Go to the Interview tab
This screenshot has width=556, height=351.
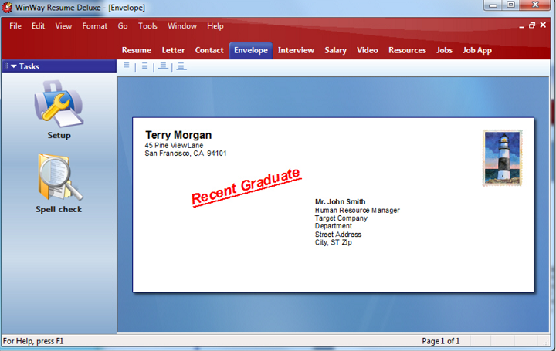pyautogui.click(x=296, y=50)
